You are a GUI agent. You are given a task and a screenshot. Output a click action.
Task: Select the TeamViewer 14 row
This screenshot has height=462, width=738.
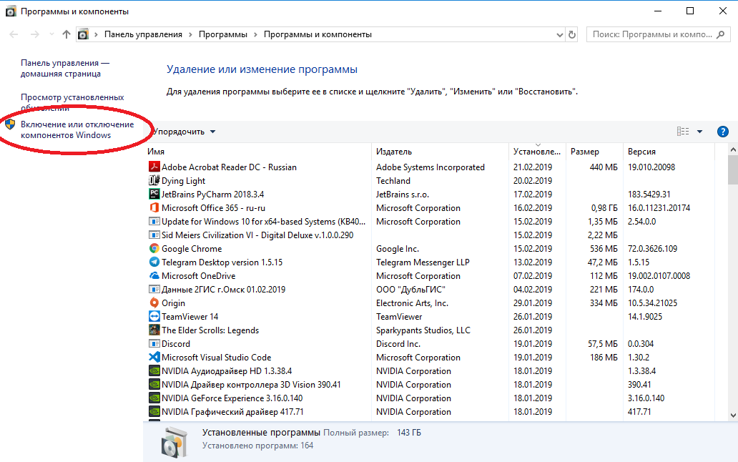tap(431, 316)
